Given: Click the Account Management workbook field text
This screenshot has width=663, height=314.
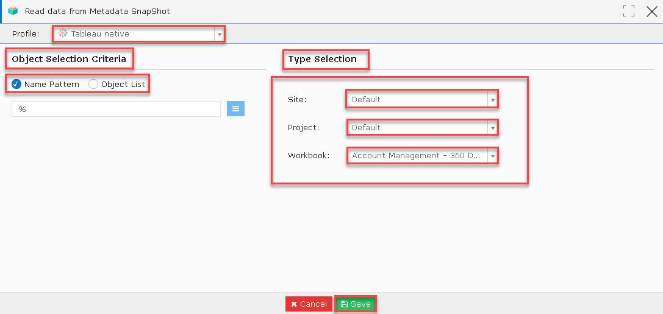Looking at the screenshot, I should click(416, 156).
